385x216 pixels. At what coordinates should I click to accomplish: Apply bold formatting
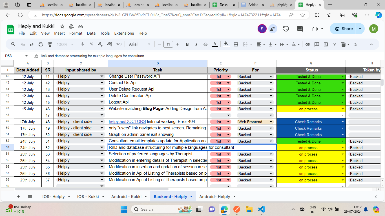pyautogui.click(x=187, y=44)
